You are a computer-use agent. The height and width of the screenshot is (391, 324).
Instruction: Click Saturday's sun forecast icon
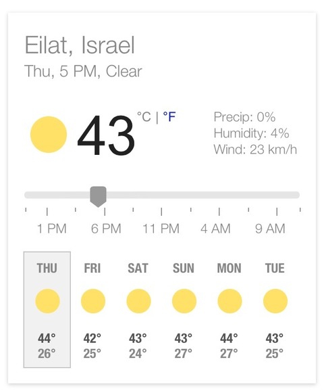click(x=138, y=301)
